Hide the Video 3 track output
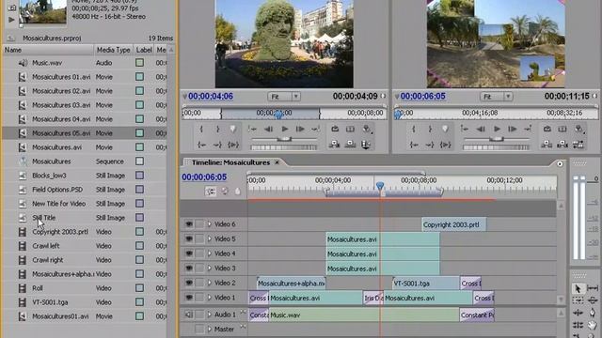 [189, 268]
